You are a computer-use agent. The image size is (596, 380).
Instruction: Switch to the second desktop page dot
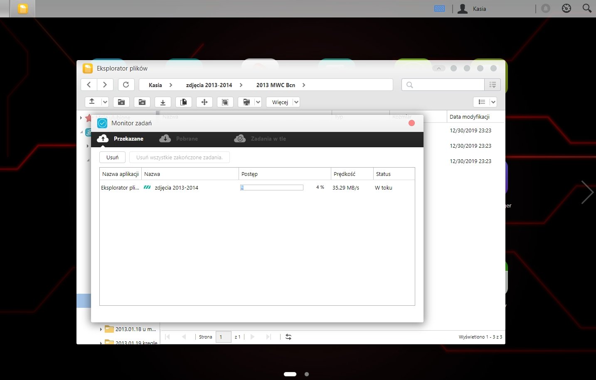click(x=307, y=374)
